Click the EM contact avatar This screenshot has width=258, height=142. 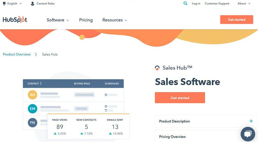point(33,109)
